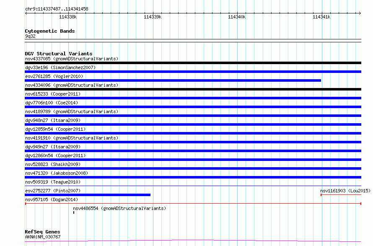The width and height of the screenshot is (373, 246).
Task: Open the dgv7706n100 Coe2014 variant
Action: (193, 107)
